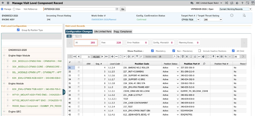The image size is (255, 116).
Task: Switch to the Life Limited Parts tab
Action: (x=103, y=31)
